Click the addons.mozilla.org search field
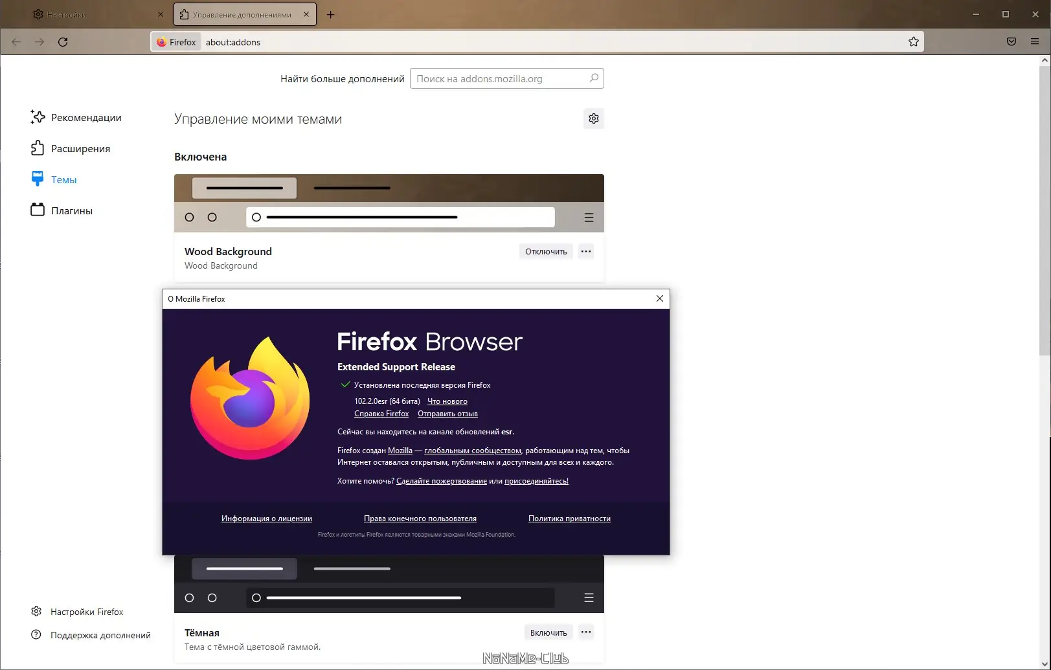The image size is (1051, 670). point(507,78)
